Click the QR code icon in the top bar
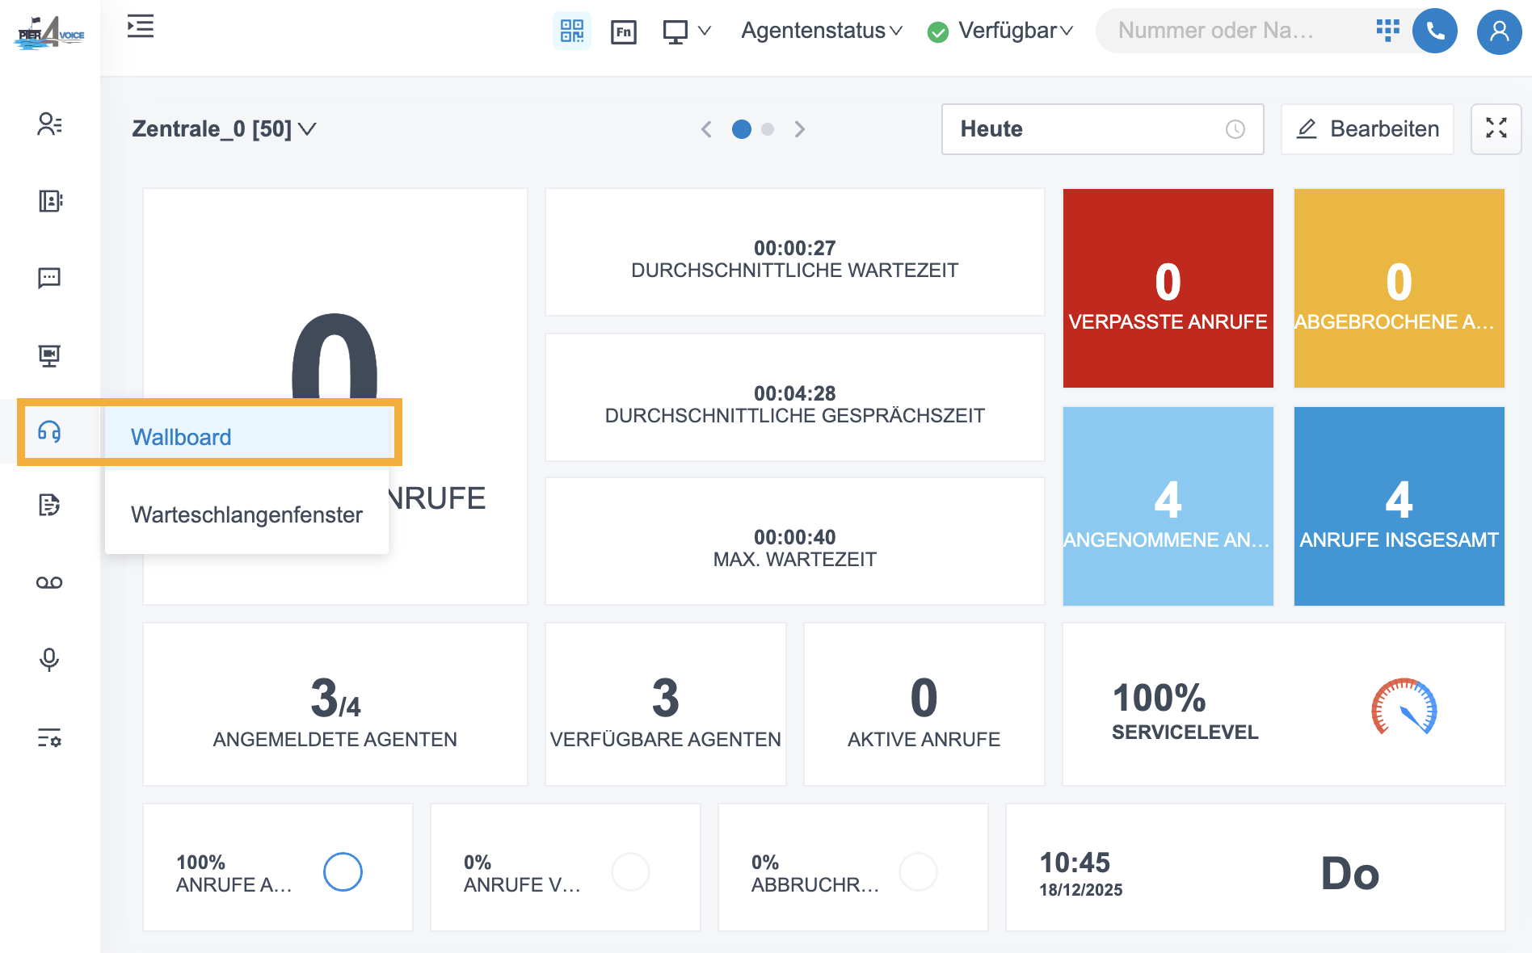 (x=571, y=31)
